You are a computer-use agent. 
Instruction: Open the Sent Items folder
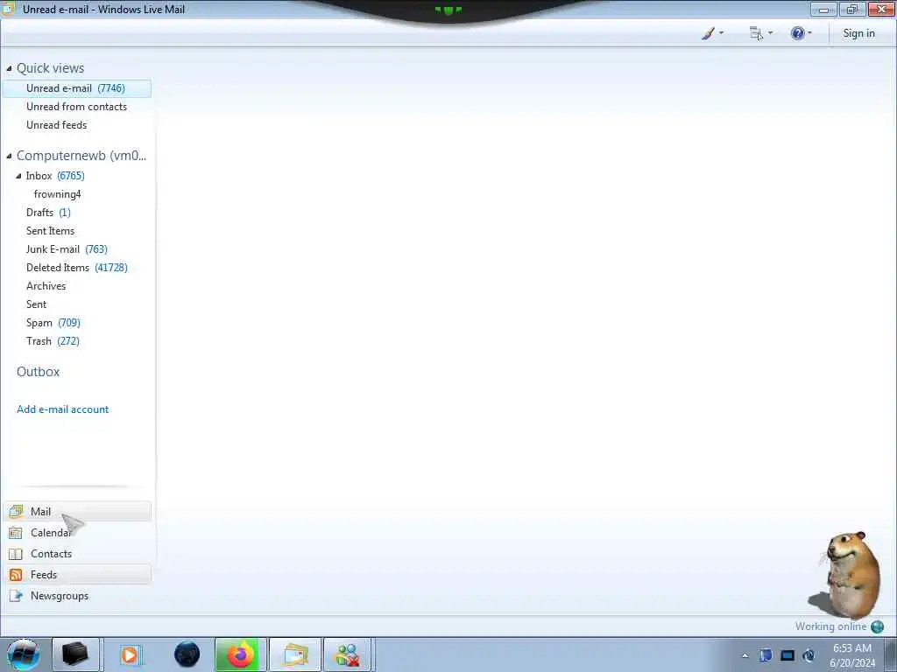tap(50, 231)
